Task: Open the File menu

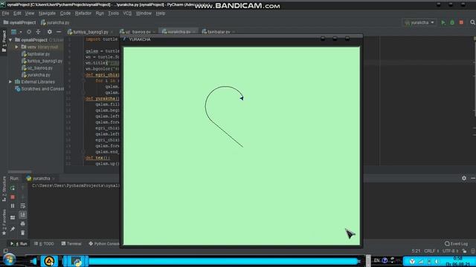Action: tap(5, 13)
